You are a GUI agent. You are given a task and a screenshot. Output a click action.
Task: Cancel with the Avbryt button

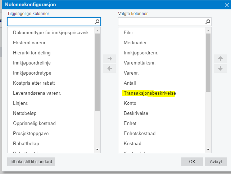(x=216, y=162)
